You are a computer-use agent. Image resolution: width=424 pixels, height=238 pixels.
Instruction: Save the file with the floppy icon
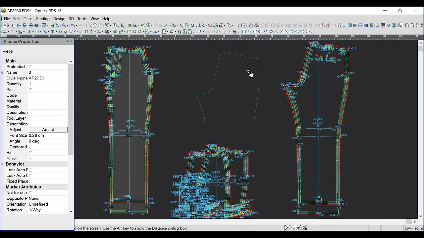25,25
